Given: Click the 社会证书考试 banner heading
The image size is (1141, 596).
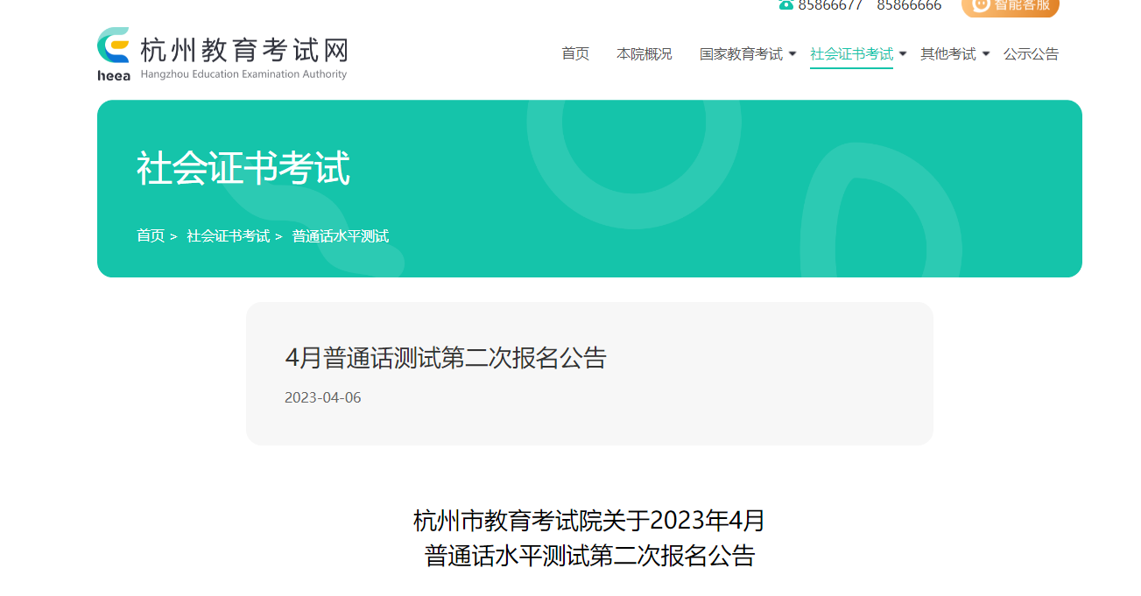Looking at the screenshot, I should [243, 168].
